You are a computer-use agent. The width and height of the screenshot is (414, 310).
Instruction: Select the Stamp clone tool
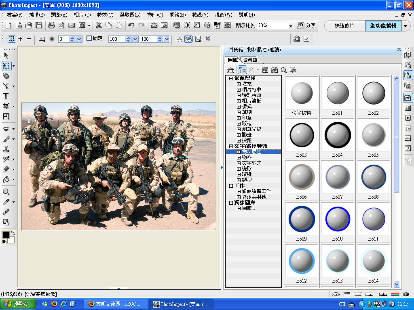[6, 149]
